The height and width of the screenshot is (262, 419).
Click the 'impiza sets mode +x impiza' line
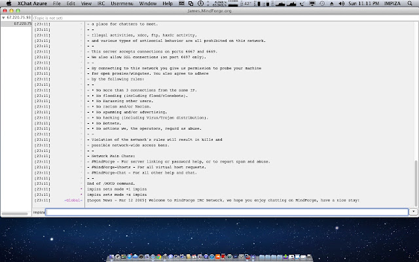(117, 195)
